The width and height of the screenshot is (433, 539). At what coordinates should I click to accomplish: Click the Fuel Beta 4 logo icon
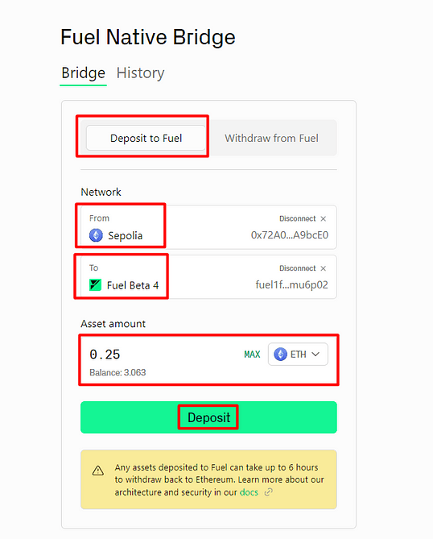[95, 285]
